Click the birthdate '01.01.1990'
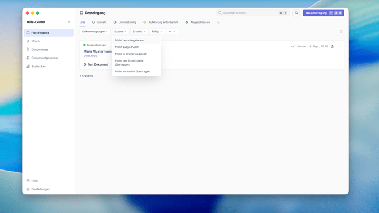Image resolution: width=379 pixels, height=213 pixels. [91, 56]
